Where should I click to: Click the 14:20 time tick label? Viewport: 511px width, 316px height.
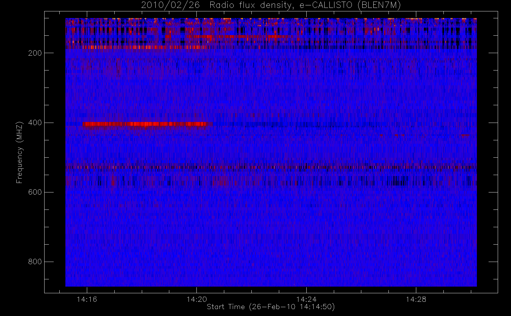(x=197, y=299)
